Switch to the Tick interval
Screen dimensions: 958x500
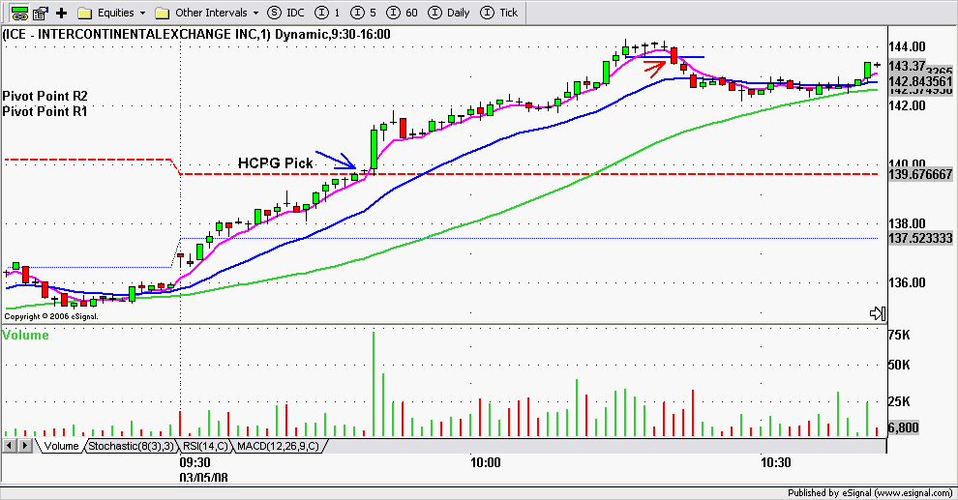[x=499, y=13]
